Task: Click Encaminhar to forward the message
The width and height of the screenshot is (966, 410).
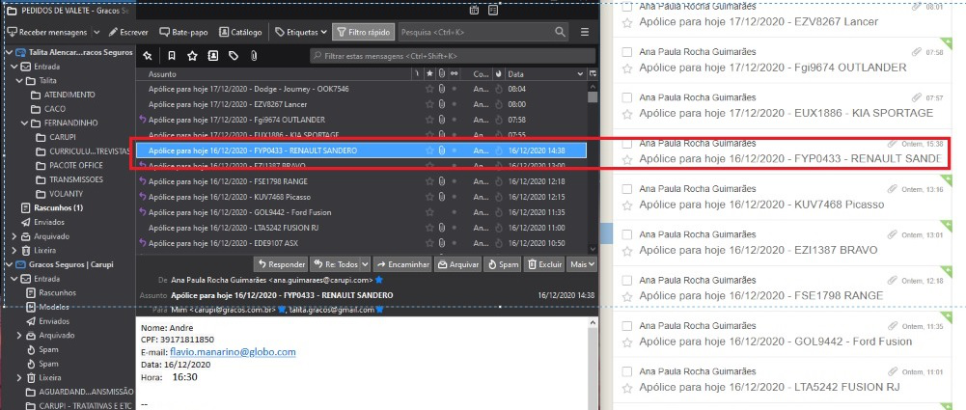Action: [402, 264]
